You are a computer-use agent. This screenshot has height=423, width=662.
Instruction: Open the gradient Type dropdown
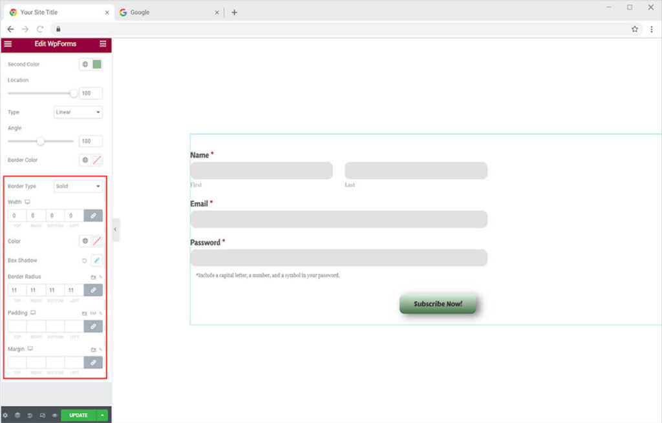[78, 112]
